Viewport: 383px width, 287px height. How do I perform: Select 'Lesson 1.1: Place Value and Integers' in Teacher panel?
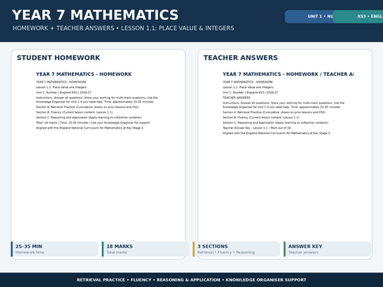(248, 87)
